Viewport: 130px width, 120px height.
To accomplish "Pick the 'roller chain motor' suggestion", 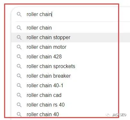I will click(x=71, y=47).
